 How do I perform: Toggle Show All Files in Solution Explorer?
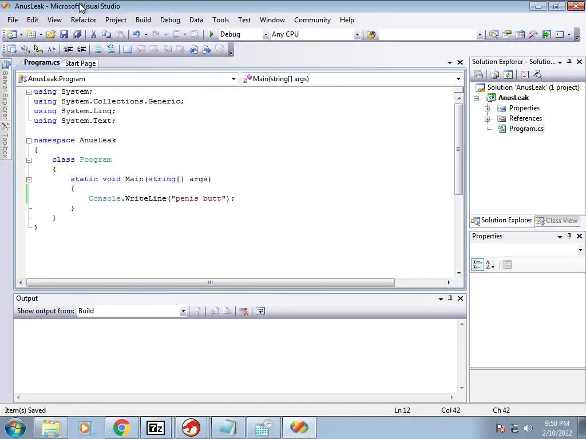495,75
